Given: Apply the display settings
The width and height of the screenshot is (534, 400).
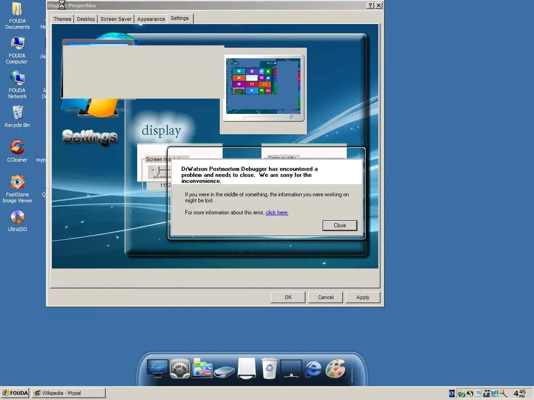Looking at the screenshot, I should (x=362, y=297).
